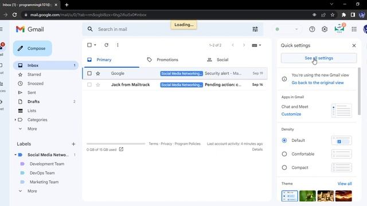Choose the red canyon theme thumbnail

click(343, 196)
